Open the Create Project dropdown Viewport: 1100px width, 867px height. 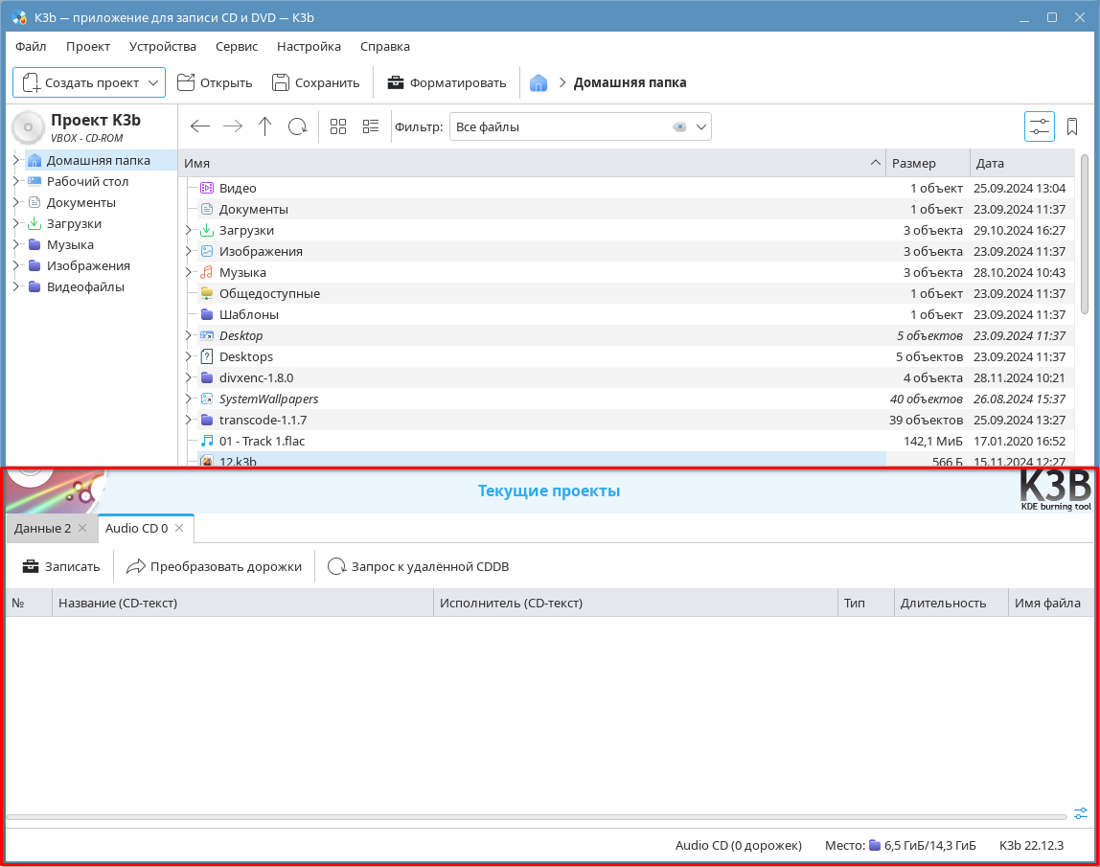tap(89, 82)
